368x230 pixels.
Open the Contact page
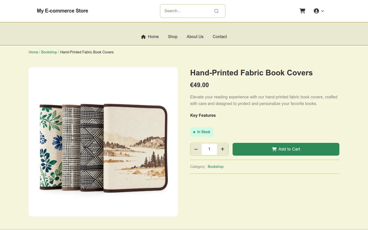(220, 37)
